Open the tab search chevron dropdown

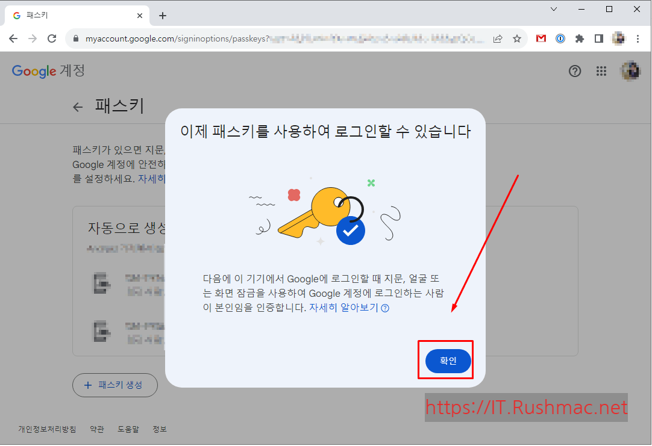553,9
